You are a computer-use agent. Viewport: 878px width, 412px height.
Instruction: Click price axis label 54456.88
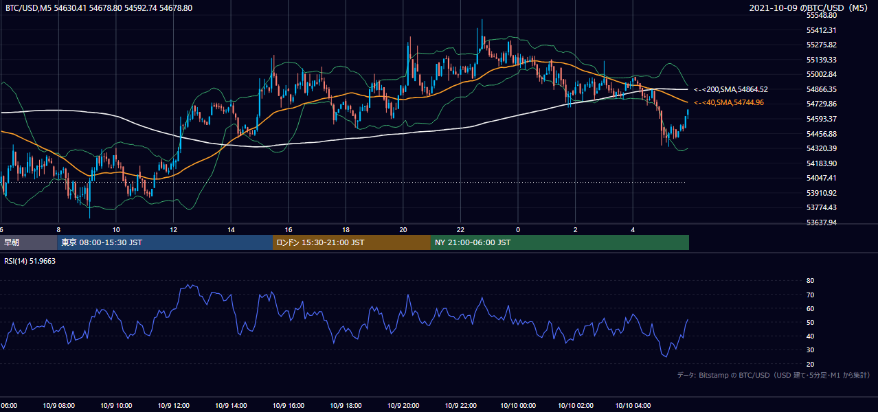(x=822, y=134)
